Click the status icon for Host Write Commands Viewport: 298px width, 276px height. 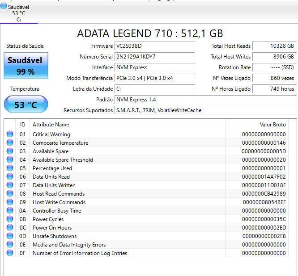click(x=10, y=202)
